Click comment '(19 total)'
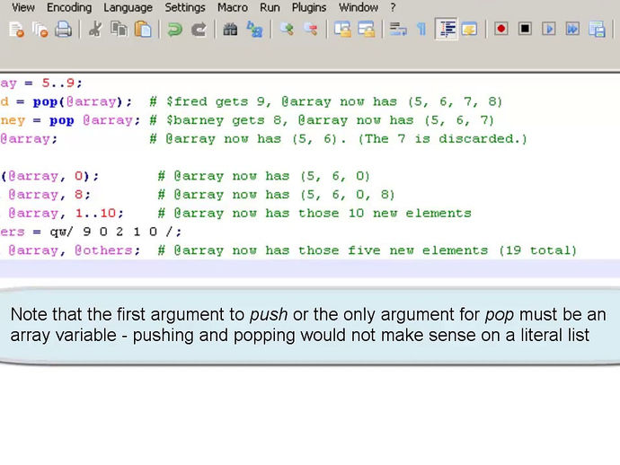This screenshot has width=620, height=465. pos(537,250)
